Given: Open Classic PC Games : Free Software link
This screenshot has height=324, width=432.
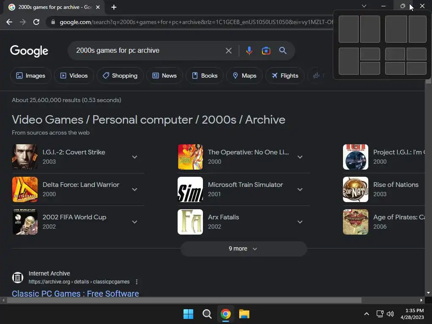Looking at the screenshot, I should coord(75,294).
